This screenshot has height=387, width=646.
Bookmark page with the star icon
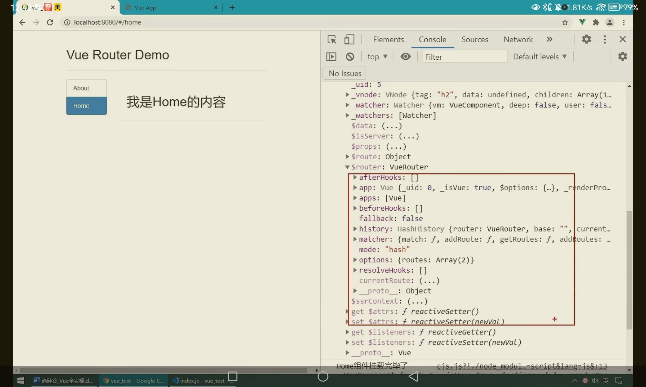pos(565,22)
